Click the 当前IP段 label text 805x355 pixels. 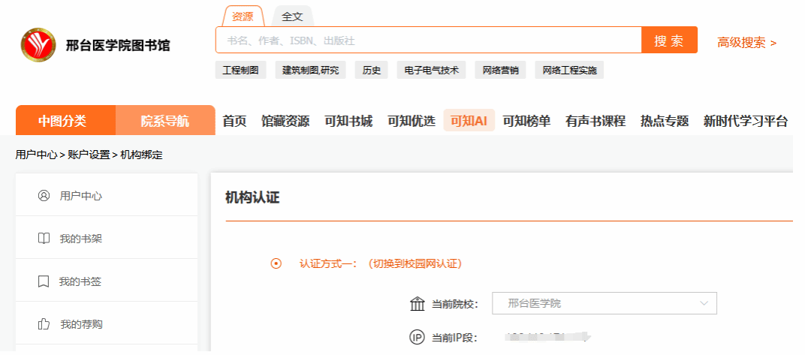[454, 338]
